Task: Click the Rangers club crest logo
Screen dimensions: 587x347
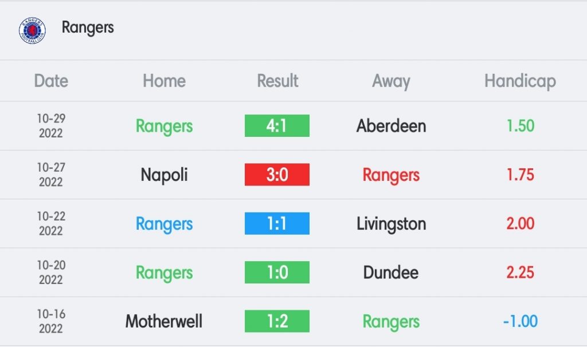Action: (32, 30)
